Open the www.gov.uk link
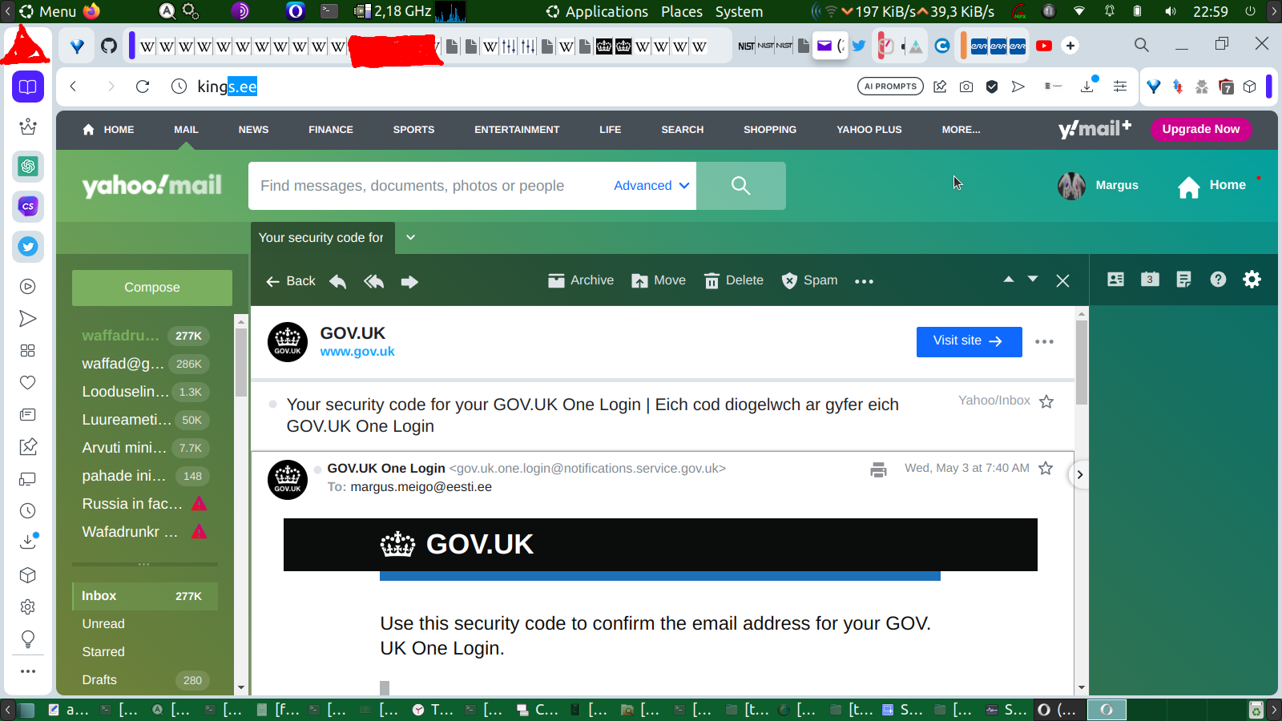The height and width of the screenshot is (721, 1282). coord(357,352)
